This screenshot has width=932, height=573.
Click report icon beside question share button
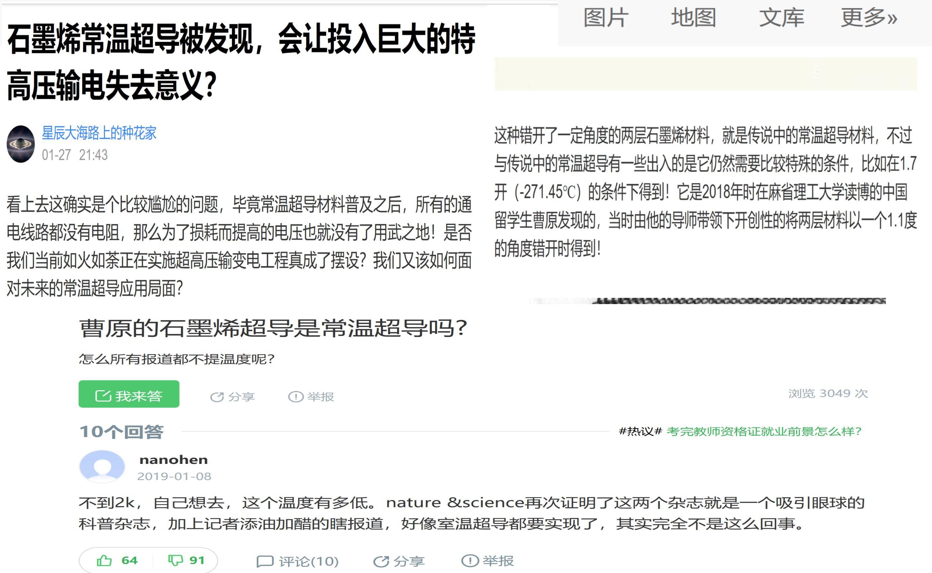click(x=296, y=397)
